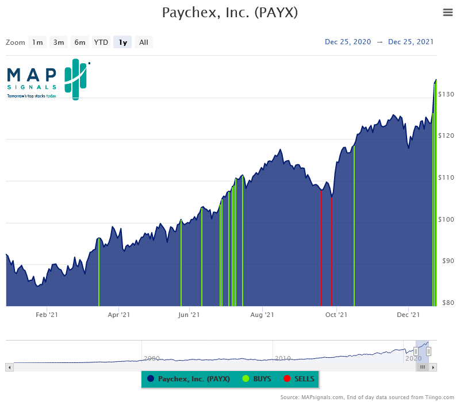460x402 pixels.
Task: Click the $90 price axis label
Action: [x=448, y=261]
